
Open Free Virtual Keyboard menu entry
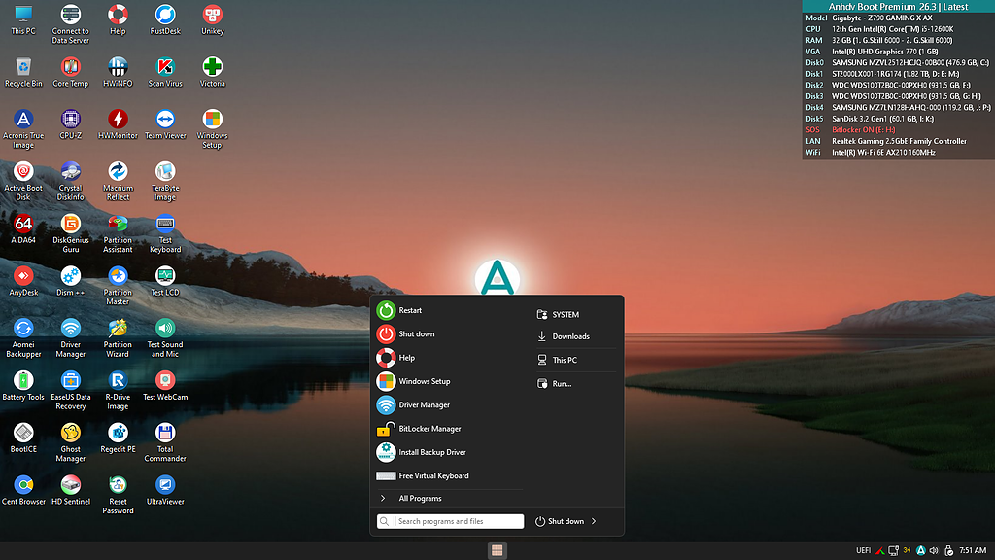click(449, 475)
